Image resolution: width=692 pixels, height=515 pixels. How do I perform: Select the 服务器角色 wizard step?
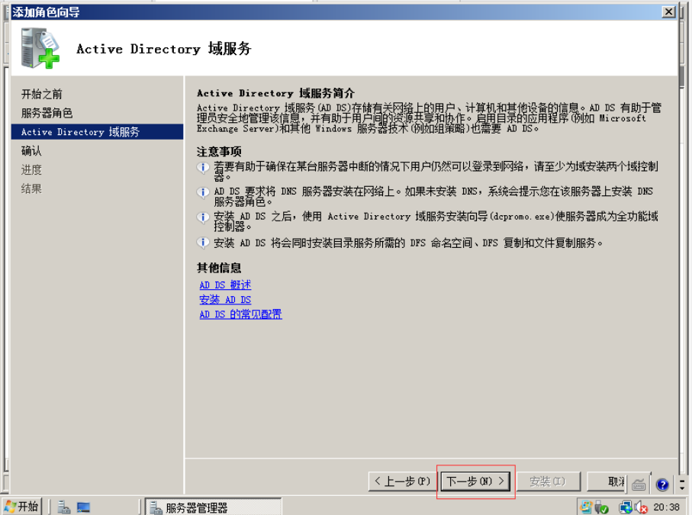coord(47,113)
